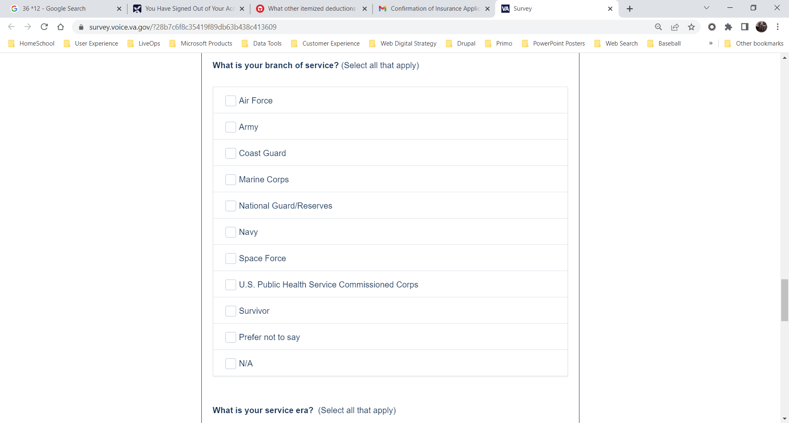The width and height of the screenshot is (789, 423).
Task: Tick the Prefer not to say checkbox
Action: click(x=231, y=337)
